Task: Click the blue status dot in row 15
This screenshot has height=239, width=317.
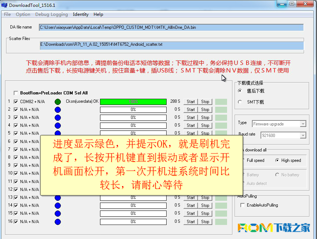Action: [x=58, y=213]
